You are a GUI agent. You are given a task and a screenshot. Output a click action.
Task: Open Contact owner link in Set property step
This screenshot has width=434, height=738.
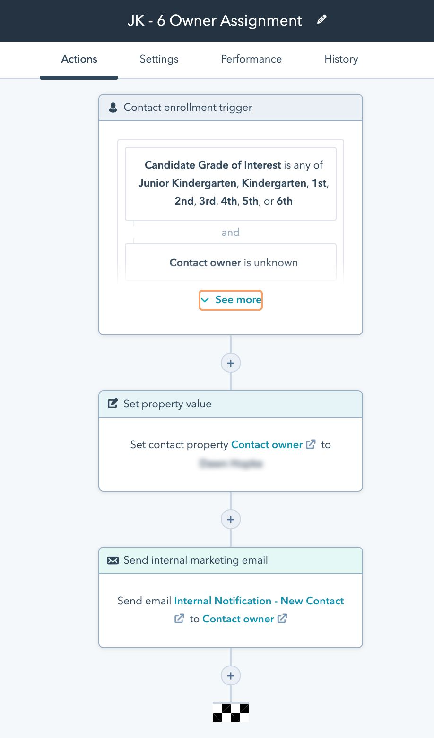tap(267, 445)
